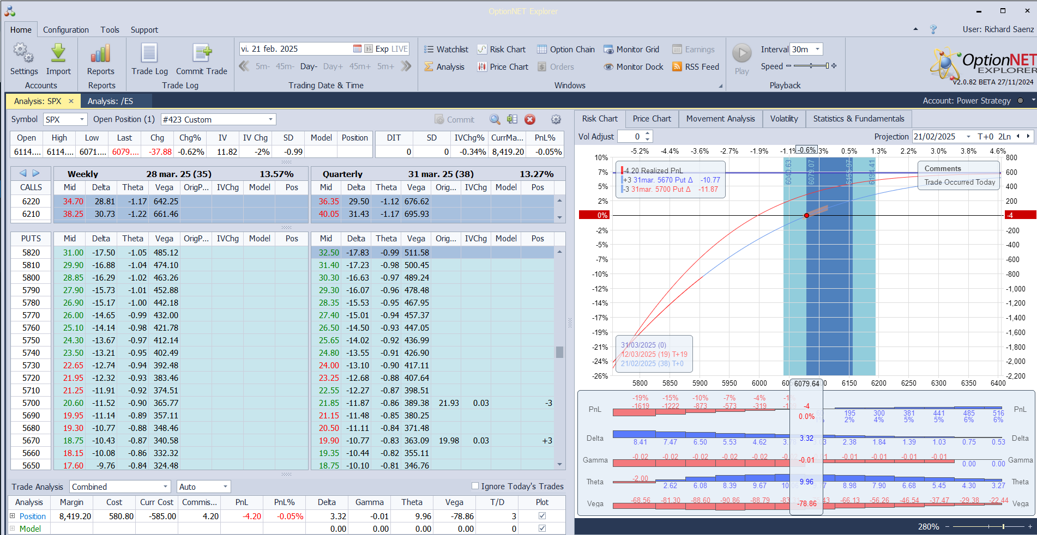Open the Combined trade analysis dropdown

point(165,487)
